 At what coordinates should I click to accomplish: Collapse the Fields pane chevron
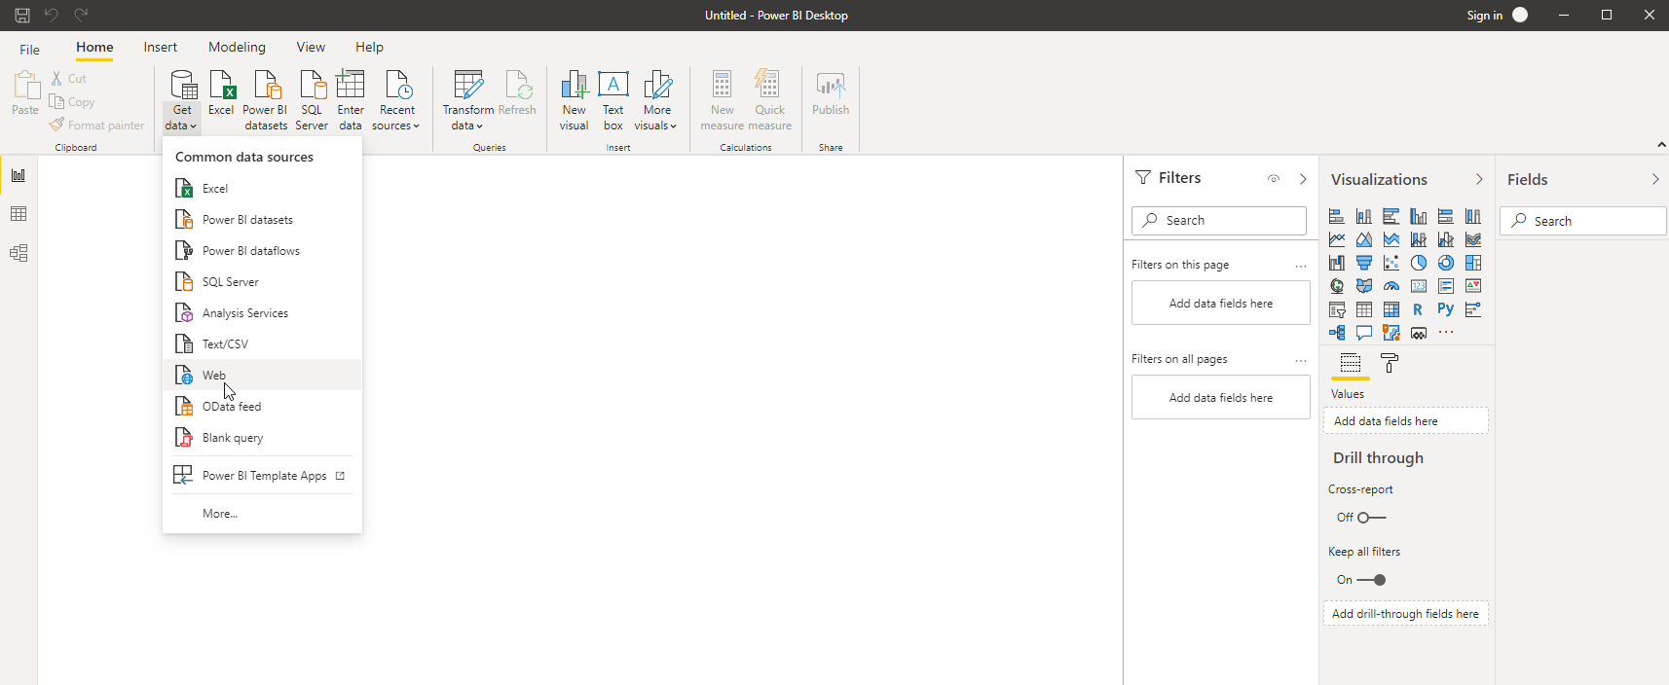1655,179
